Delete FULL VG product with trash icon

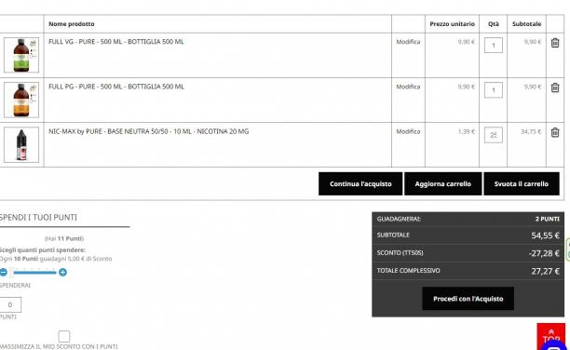click(555, 43)
